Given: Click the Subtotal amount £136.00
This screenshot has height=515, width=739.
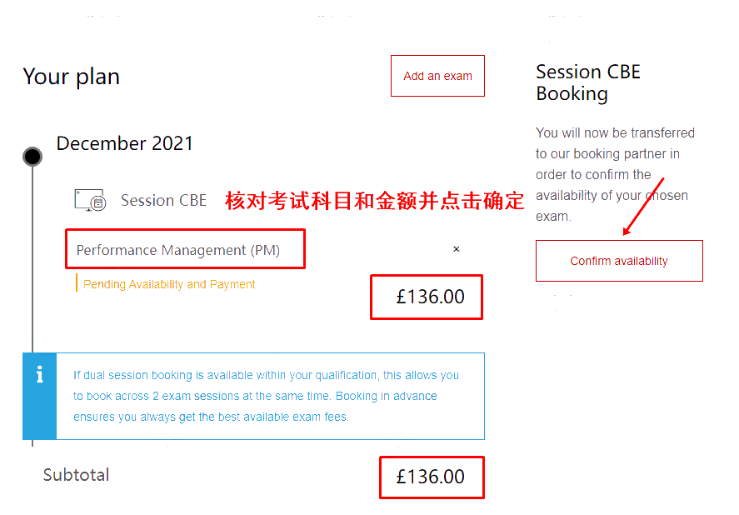Looking at the screenshot, I should (x=430, y=477).
